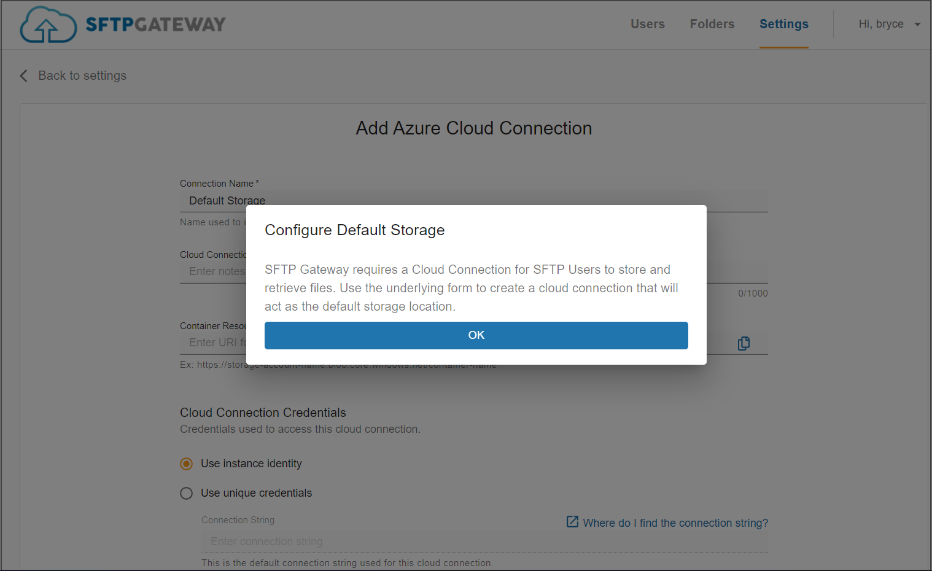Click the 'Configure Default Storage' dialog title
Image resolution: width=932 pixels, height=571 pixels.
355,230
